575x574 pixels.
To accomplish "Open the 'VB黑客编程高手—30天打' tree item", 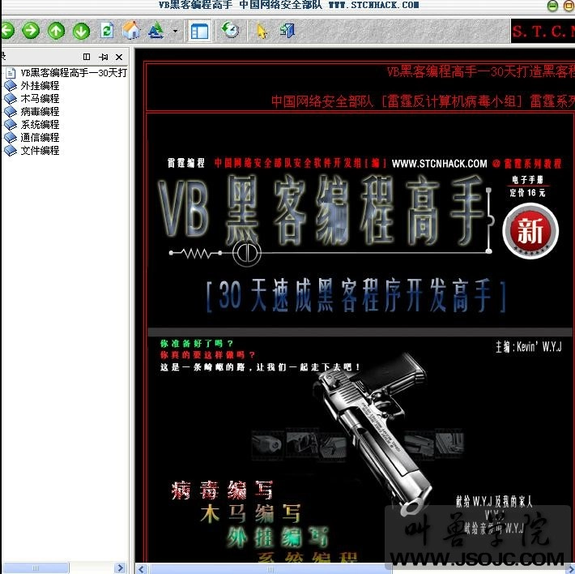I will click(74, 73).
